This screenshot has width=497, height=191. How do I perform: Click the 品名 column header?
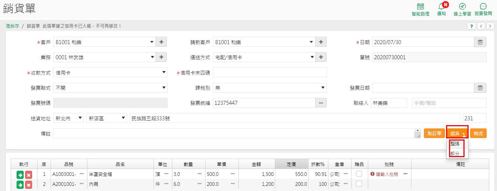click(120, 164)
